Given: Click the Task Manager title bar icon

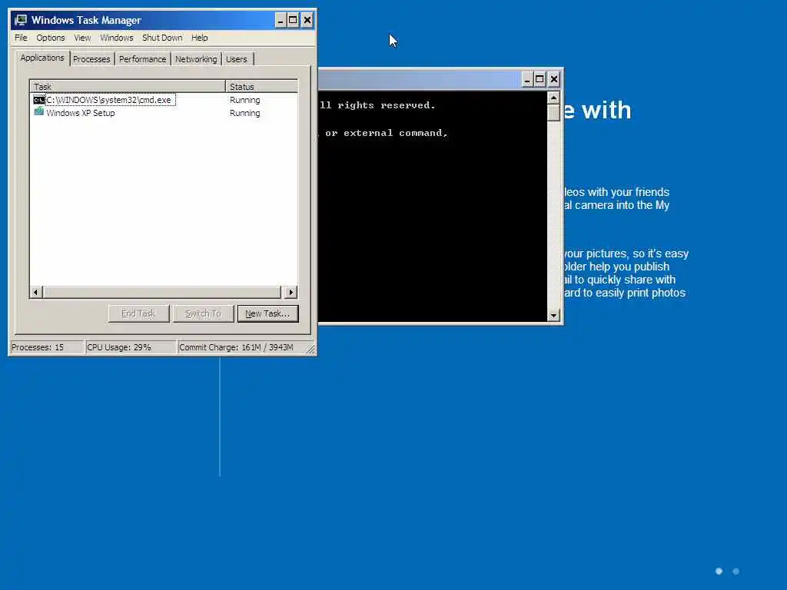Looking at the screenshot, I should (x=21, y=20).
